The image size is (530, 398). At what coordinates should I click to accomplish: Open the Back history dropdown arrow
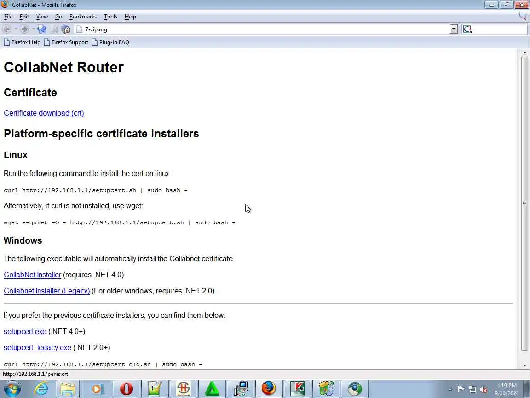16,29
